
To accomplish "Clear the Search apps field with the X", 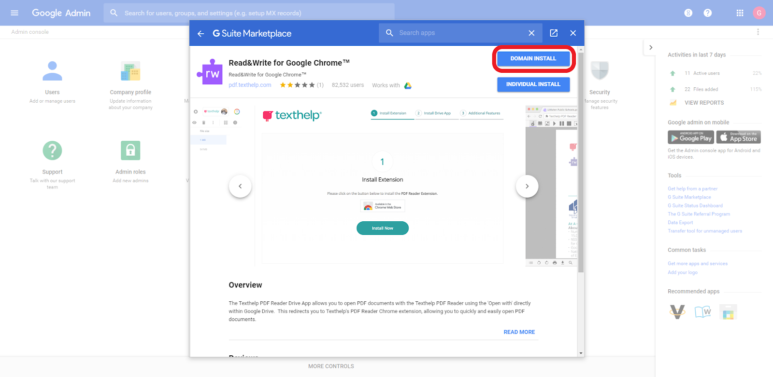I will pyautogui.click(x=531, y=33).
